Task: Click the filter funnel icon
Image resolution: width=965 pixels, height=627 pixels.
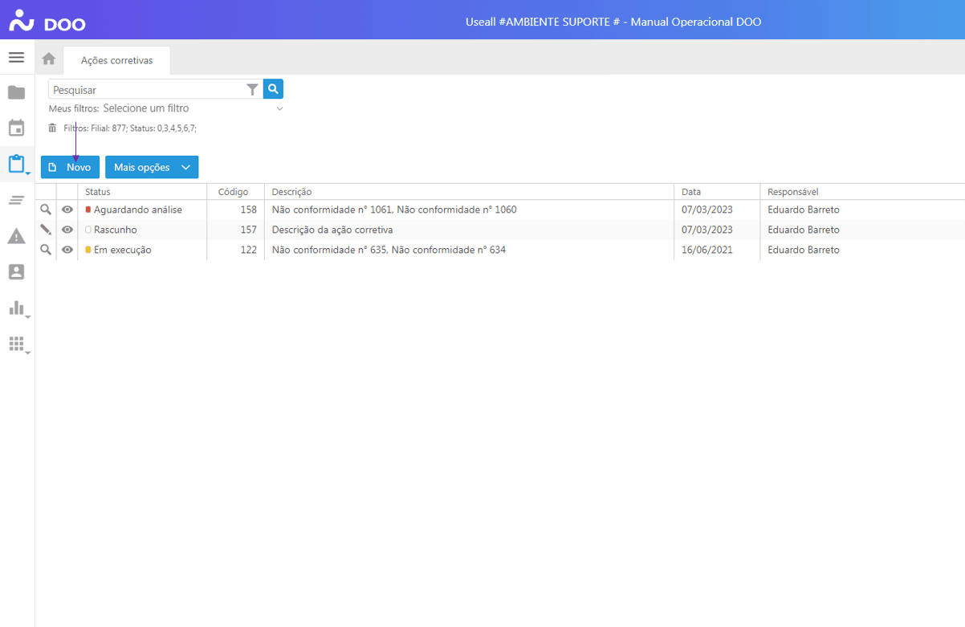Action: (252, 90)
